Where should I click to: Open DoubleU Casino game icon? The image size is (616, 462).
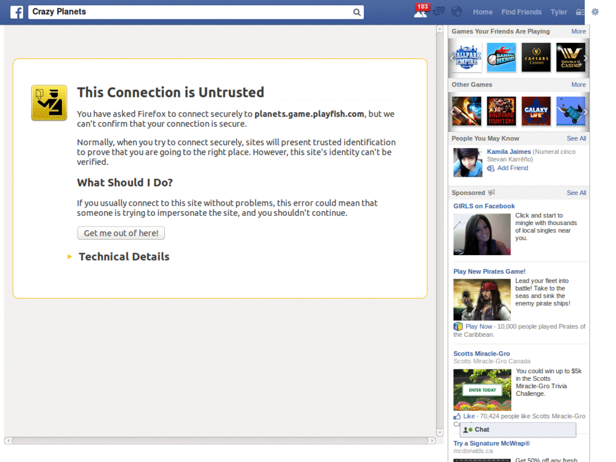[570, 58]
